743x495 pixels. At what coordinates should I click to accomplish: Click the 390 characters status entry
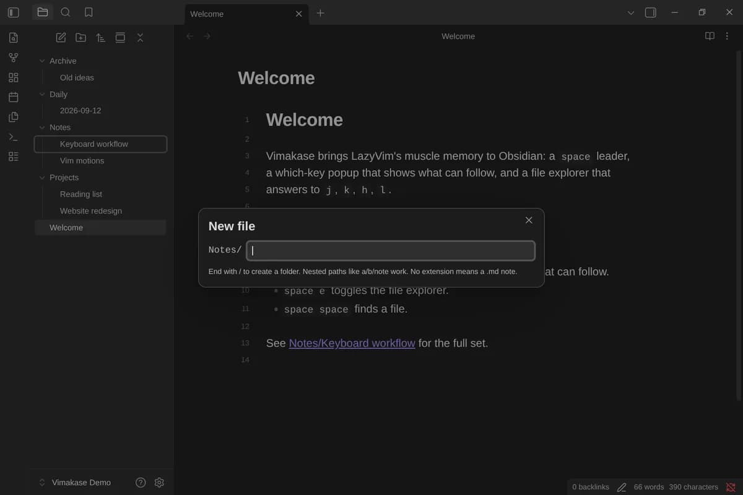pyautogui.click(x=693, y=487)
